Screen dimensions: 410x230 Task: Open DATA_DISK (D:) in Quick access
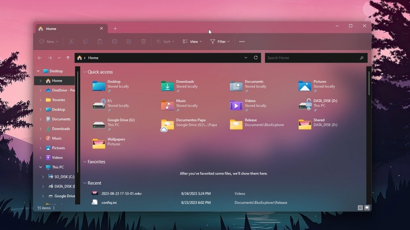click(318, 105)
